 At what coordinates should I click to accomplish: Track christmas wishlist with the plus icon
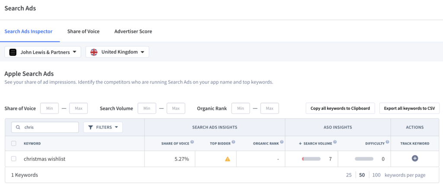pyautogui.click(x=415, y=158)
